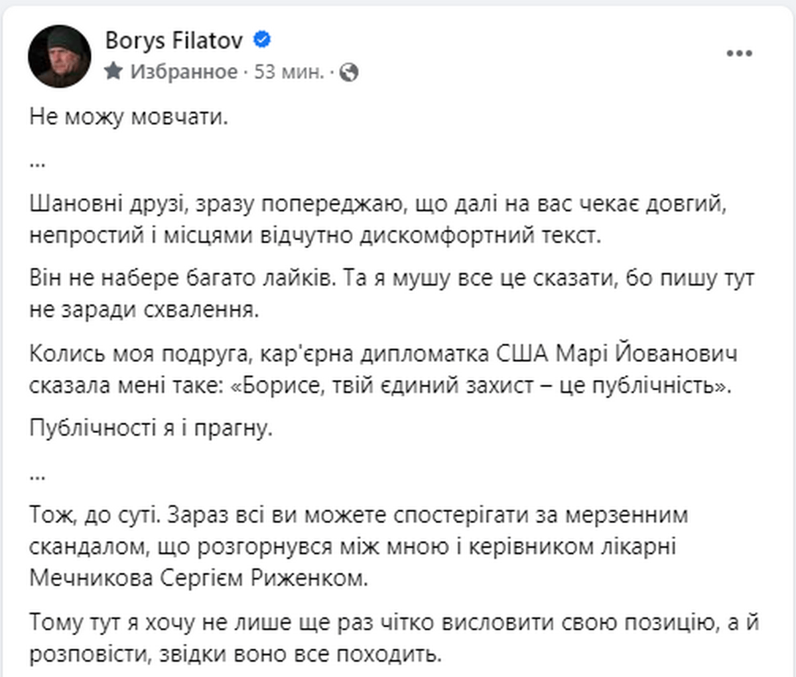Open Borys Filatov's profile via his name
Screen dimensions: 796x677
coord(175,40)
